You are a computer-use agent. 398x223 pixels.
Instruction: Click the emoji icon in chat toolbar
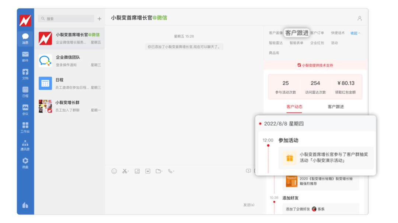coord(114,171)
